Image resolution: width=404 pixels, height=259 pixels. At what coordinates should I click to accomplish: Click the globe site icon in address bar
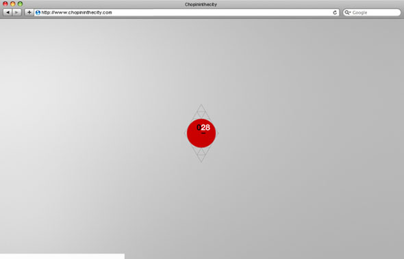click(x=38, y=12)
